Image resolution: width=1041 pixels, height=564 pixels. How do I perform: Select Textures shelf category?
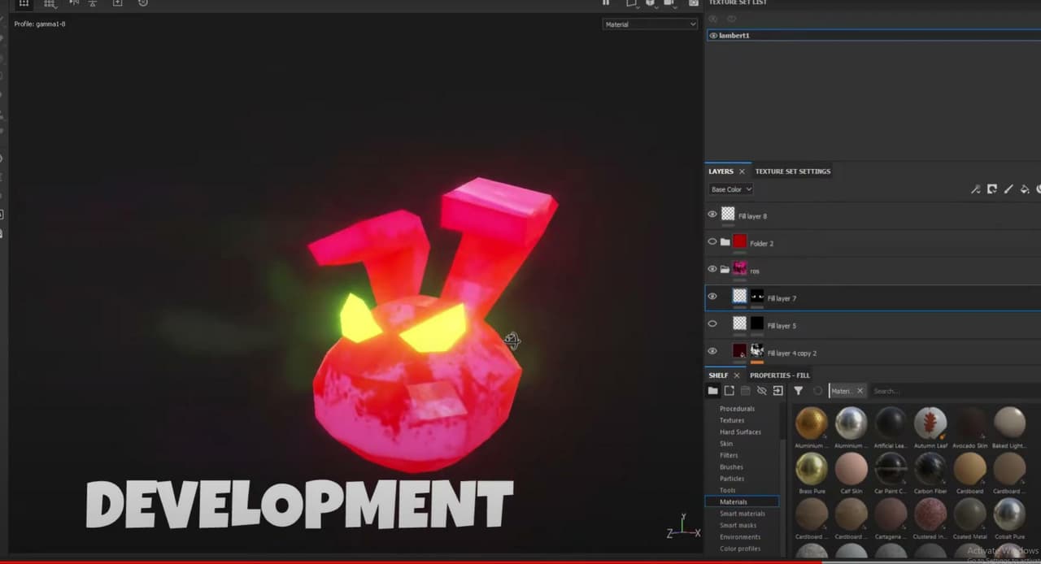click(x=732, y=420)
